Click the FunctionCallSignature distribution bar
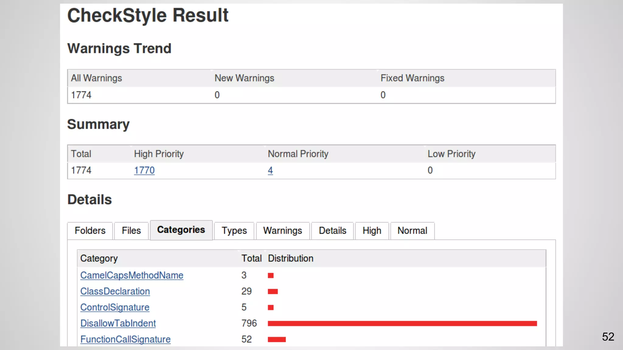 [x=277, y=339]
